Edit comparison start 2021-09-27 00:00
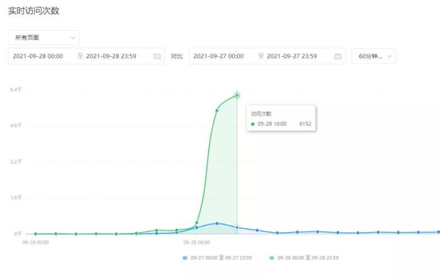Image resolution: width=440 pixels, height=278 pixels. (218, 56)
